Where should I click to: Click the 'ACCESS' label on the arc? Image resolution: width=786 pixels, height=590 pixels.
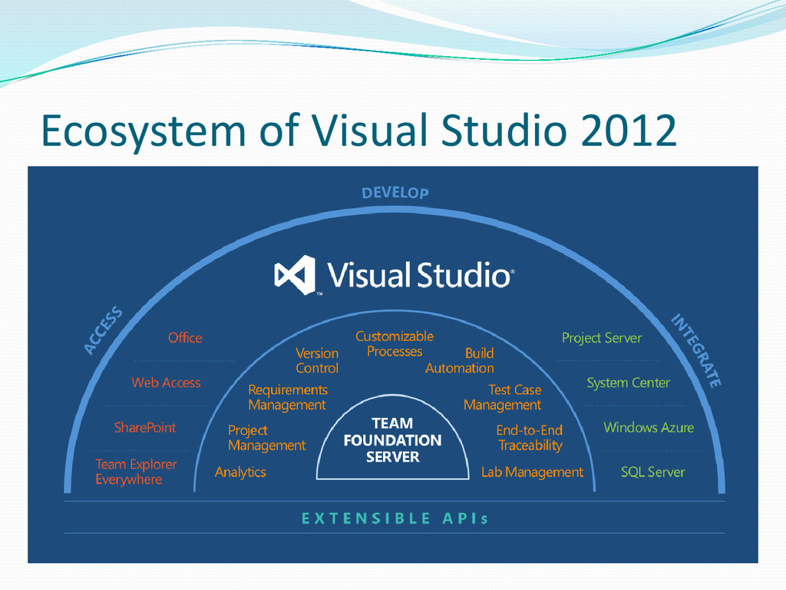click(x=103, y=330)
